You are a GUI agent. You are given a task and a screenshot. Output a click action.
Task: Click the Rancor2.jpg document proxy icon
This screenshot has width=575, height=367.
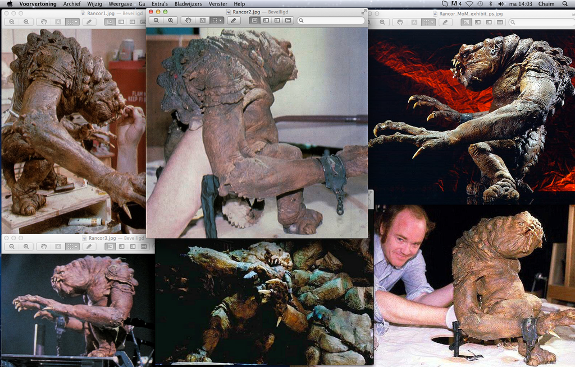tap(229, 12)
